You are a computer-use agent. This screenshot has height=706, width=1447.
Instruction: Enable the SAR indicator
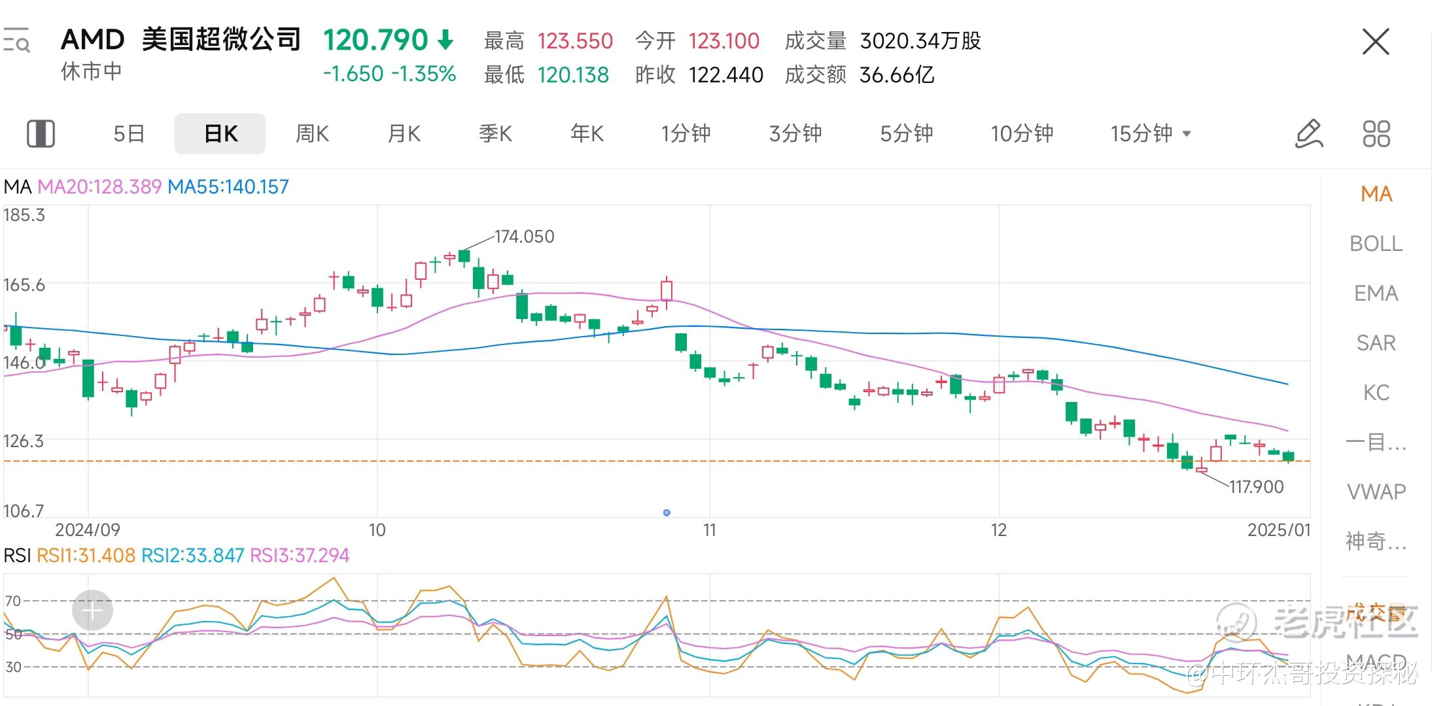point(1376,343)
